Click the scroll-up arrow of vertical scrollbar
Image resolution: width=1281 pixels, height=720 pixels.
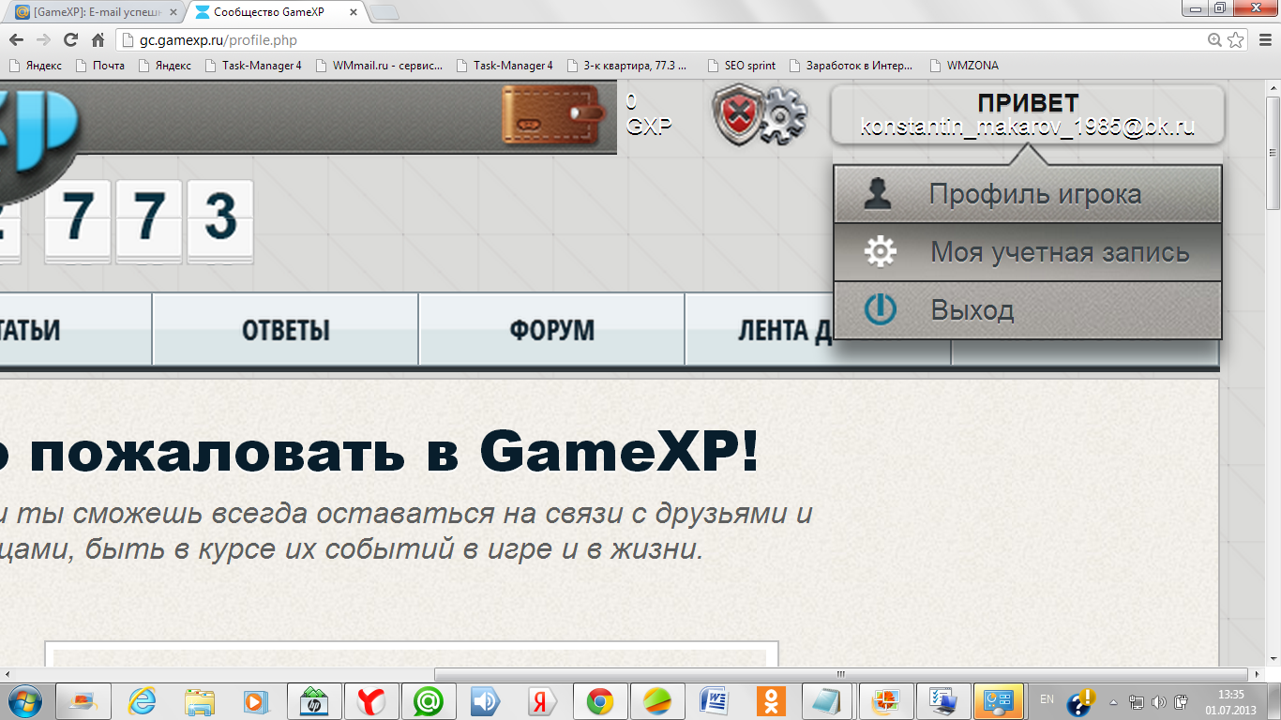click(1273, 86)
